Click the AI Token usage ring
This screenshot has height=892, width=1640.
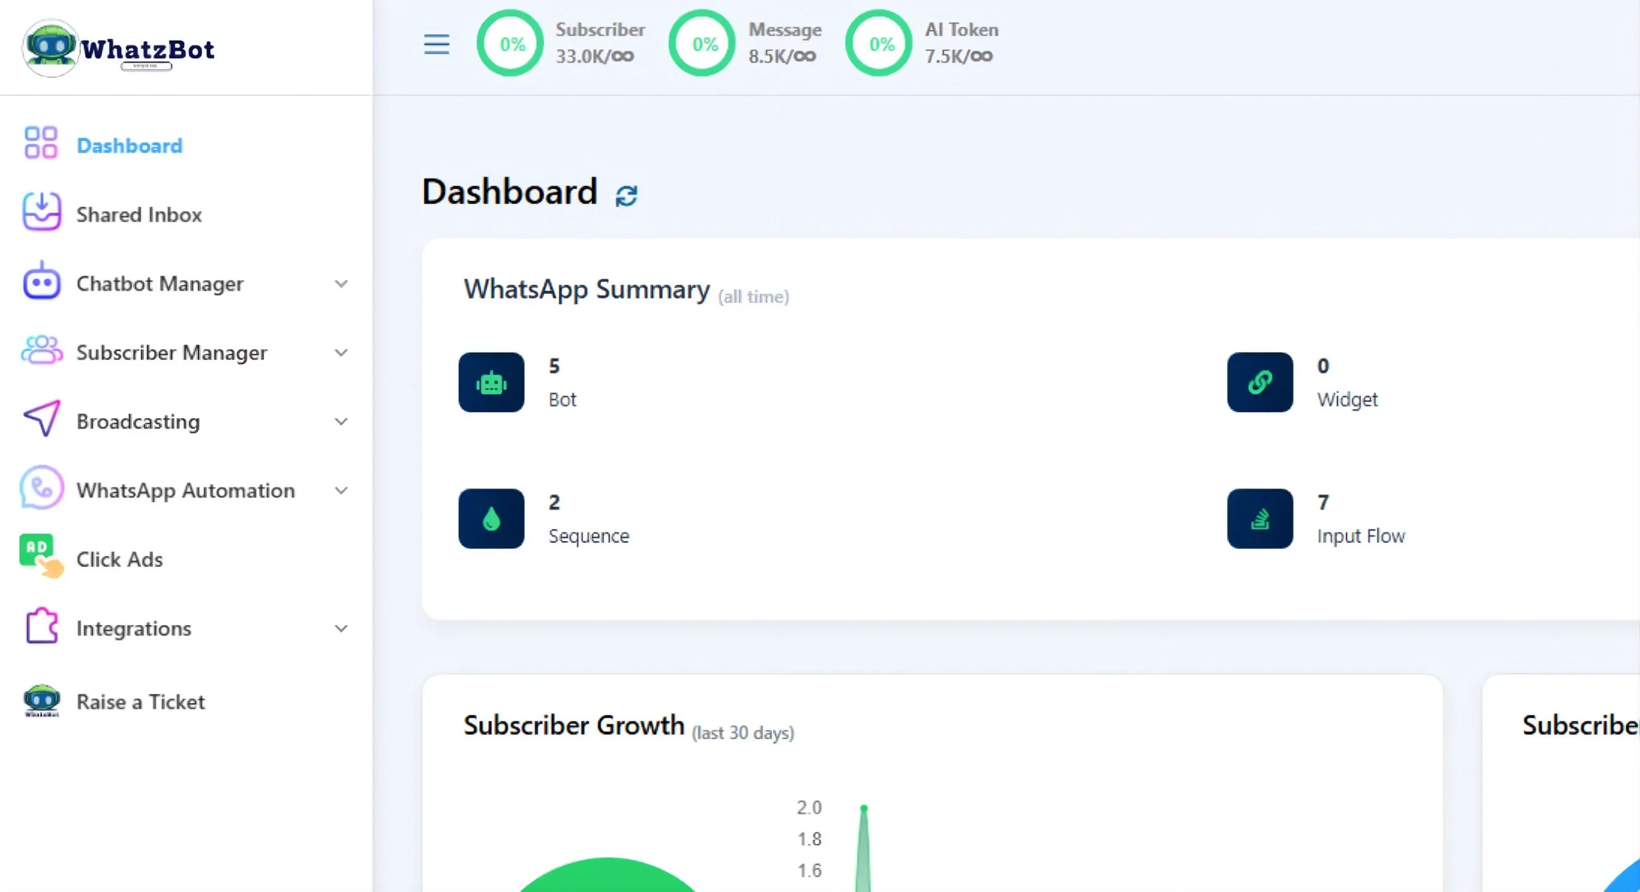tap(880, 44)
